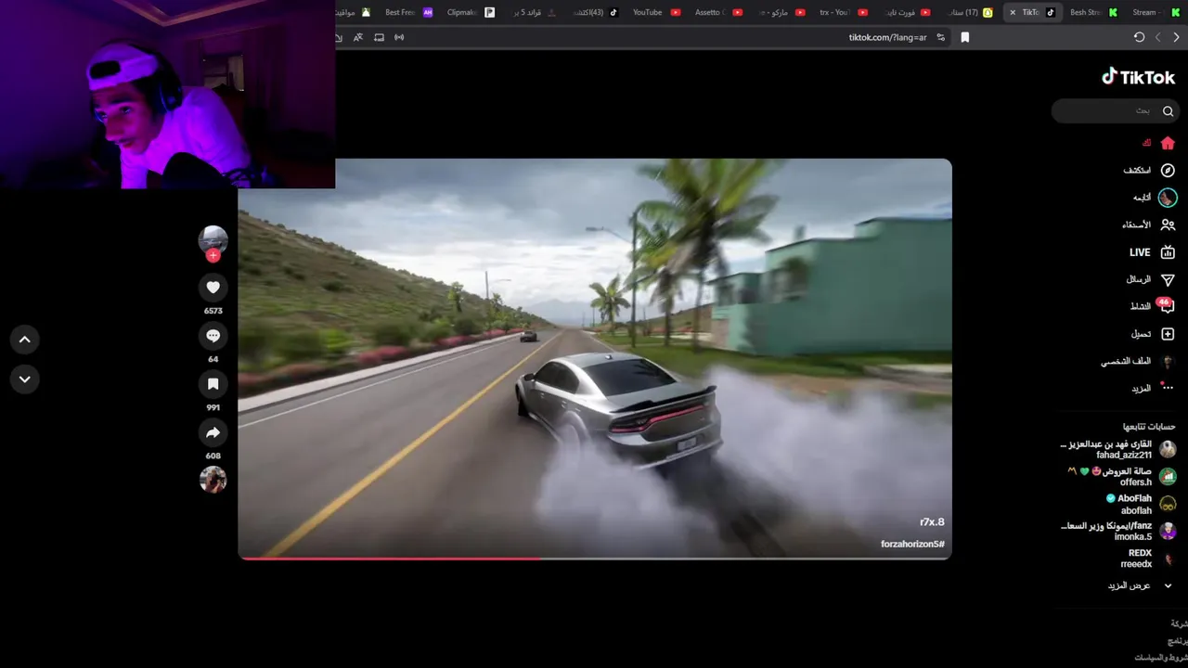Bookmark this page using the address bar bookmark icon

pyautogui.click(x=964, y=37)
